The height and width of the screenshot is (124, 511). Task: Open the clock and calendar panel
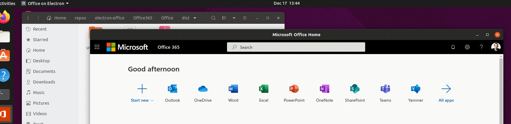point(286,4)
